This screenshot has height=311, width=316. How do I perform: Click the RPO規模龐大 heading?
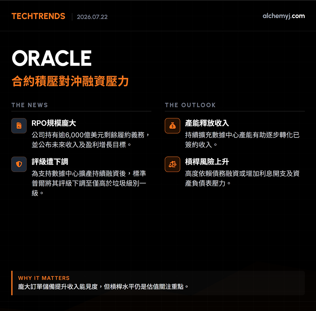54,123
